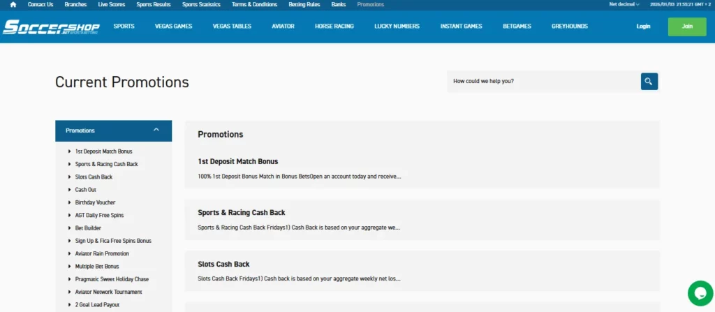
Task: Focus the 'How could we help you?' field
Action: click(543, 82)
